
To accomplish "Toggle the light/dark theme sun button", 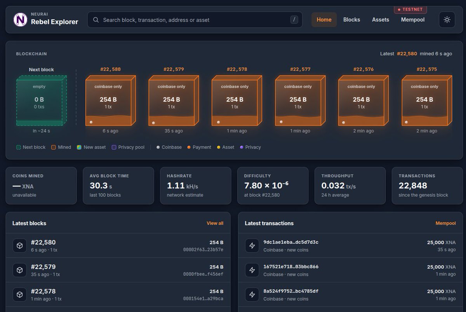I will [x=447, y=20].
